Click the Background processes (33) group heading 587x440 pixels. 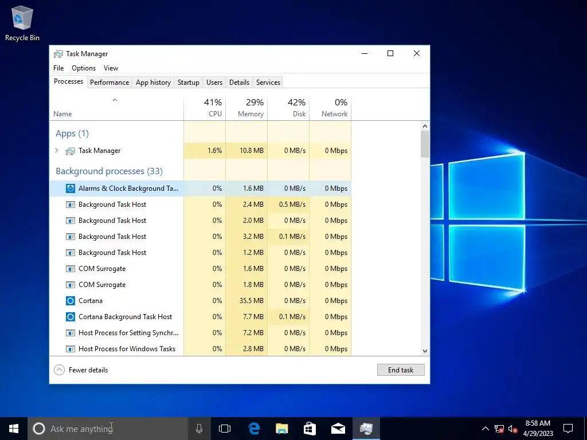pyautogui.click(x=109, y=171)
